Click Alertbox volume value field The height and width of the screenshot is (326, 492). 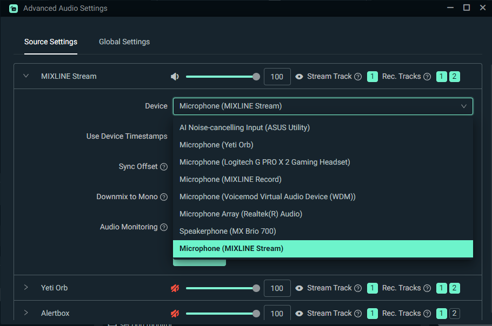coord(277,313)
